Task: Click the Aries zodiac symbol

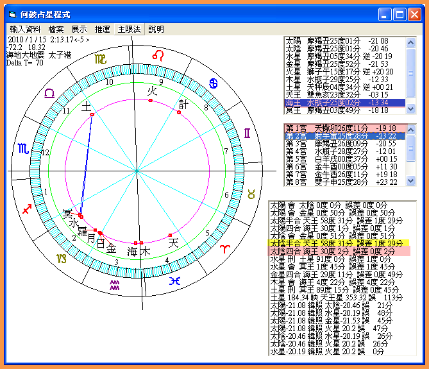Action: [x=225, y=248]
